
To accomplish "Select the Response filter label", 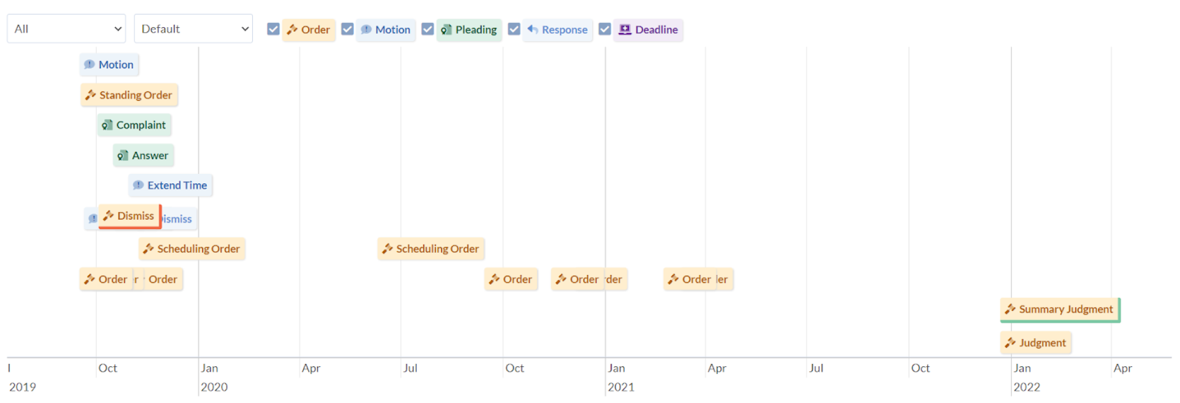I will pos(563,29).
